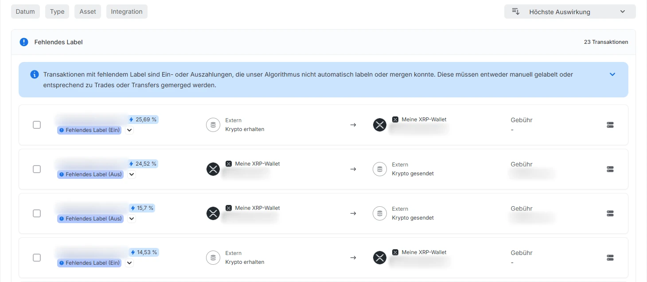Select the 15,7 % transaction checkbox
Image resolution: width=647 pixels, height=282 pixels.
pyautogui.click(x=37, y=213)
